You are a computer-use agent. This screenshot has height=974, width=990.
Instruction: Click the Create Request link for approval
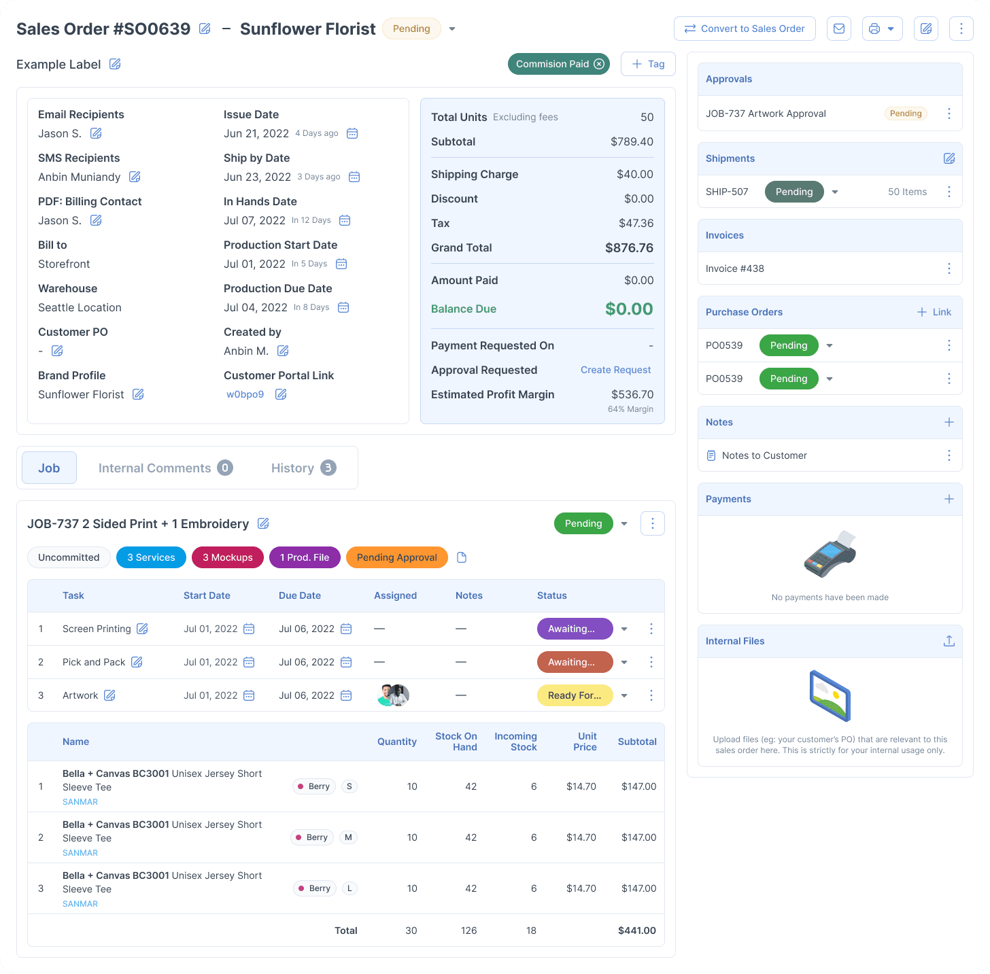click(615, 370)
